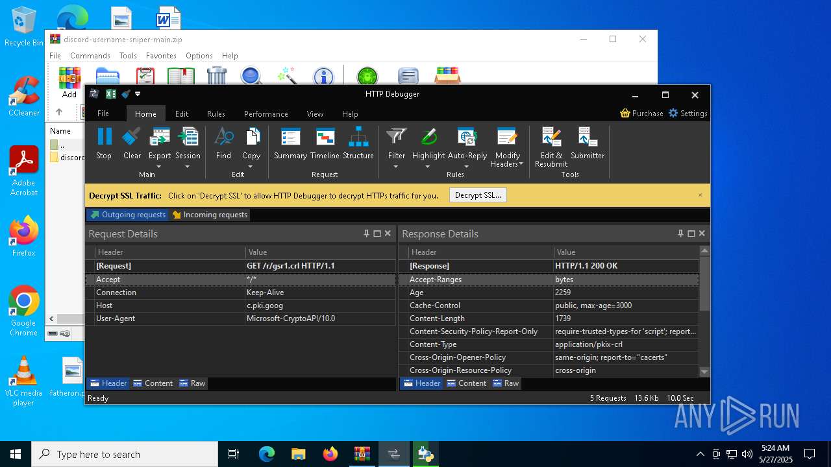831x467 pixels.
Task: Open the quick access toolbar dropdown arrow
Action: pos(138,94)
